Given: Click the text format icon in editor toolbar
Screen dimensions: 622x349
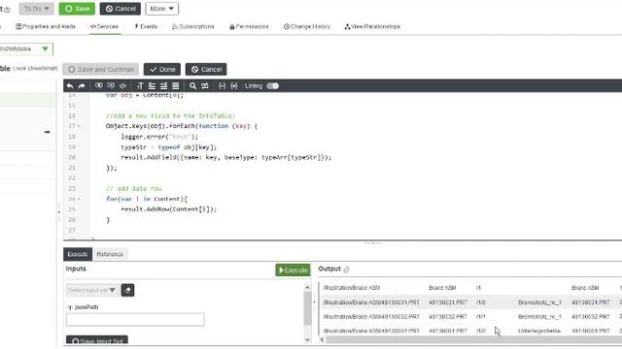Looking at the screenshot, I should [140, 86].
